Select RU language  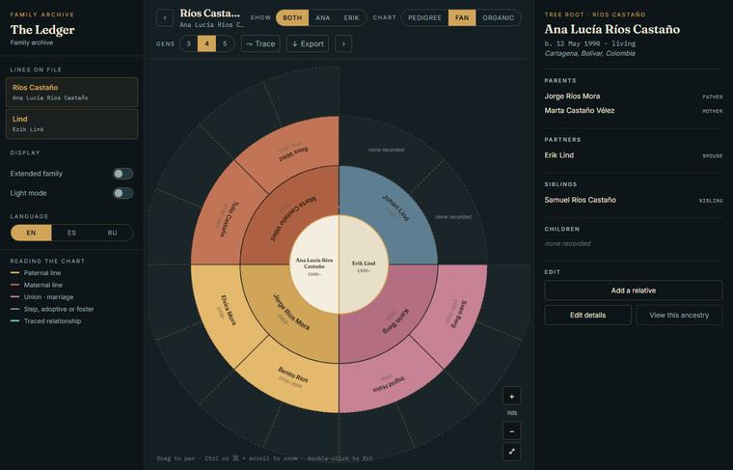112,233
